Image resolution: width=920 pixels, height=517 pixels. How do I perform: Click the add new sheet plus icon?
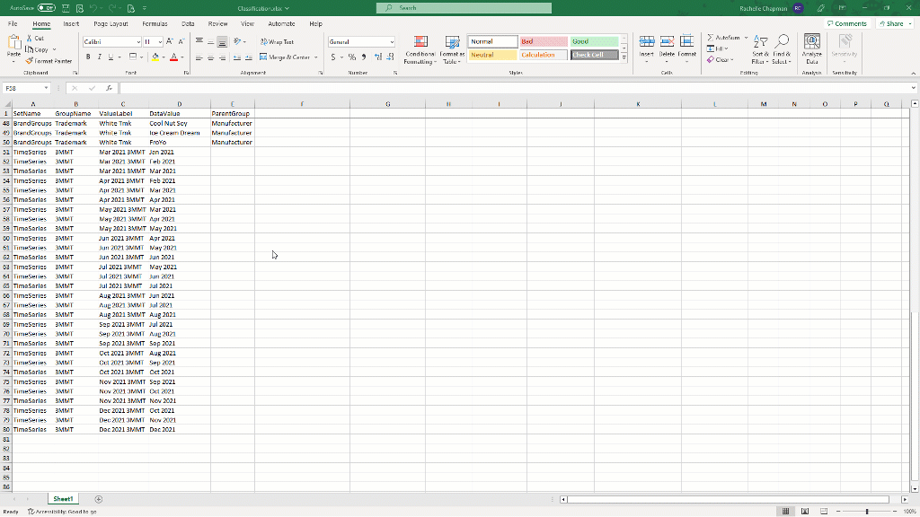tap(99, 499)
